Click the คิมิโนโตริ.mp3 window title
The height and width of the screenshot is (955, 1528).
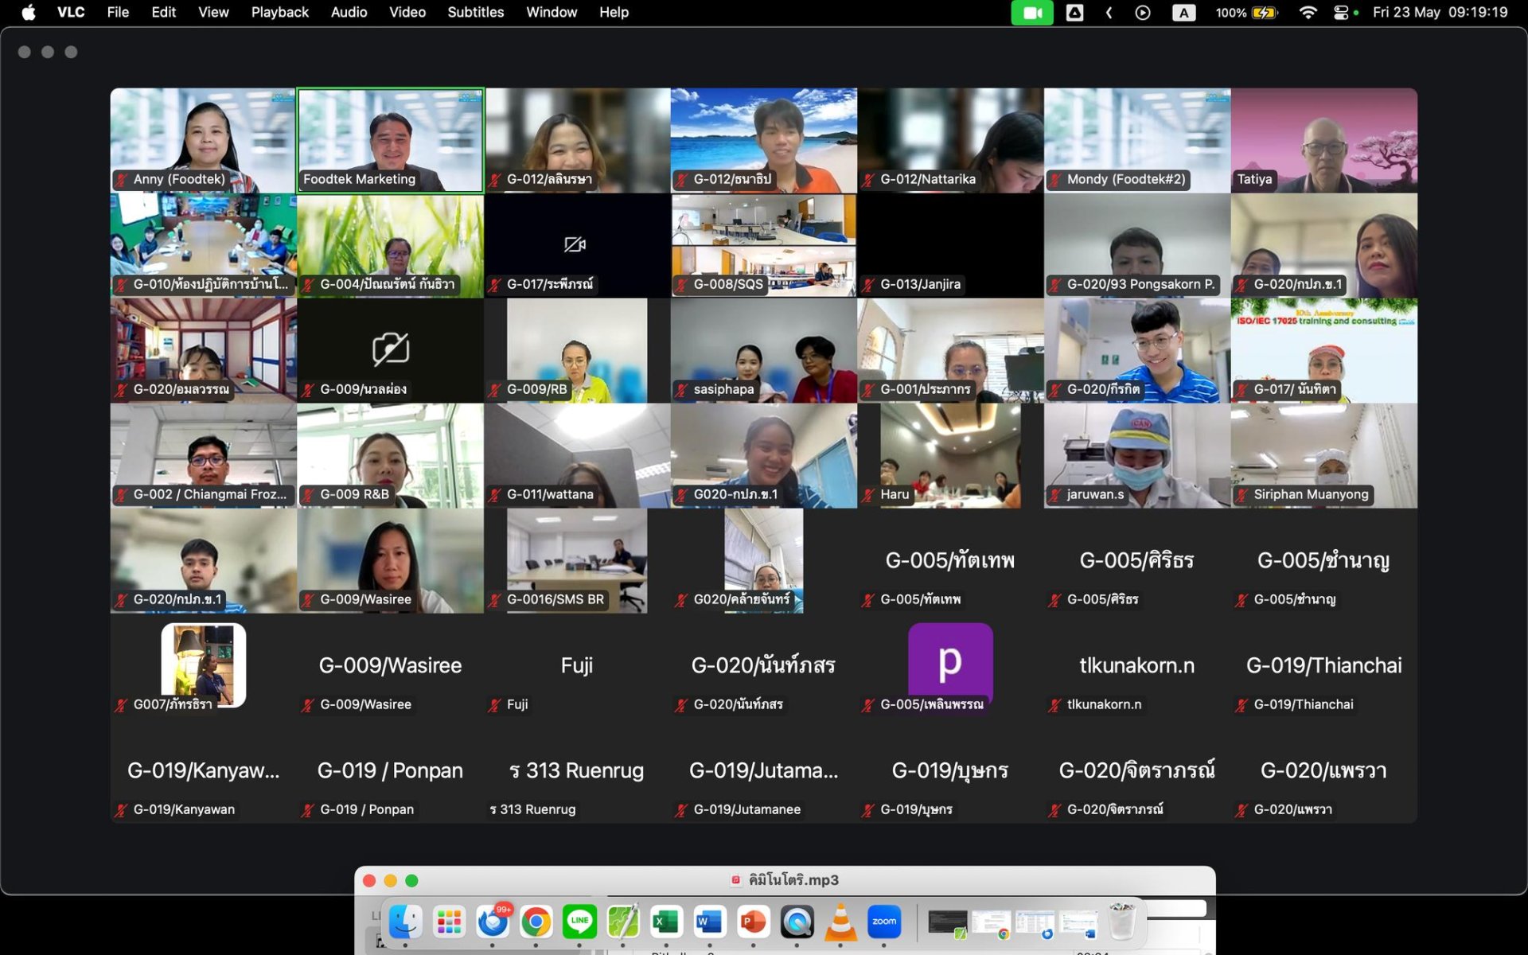click(793, 880)
